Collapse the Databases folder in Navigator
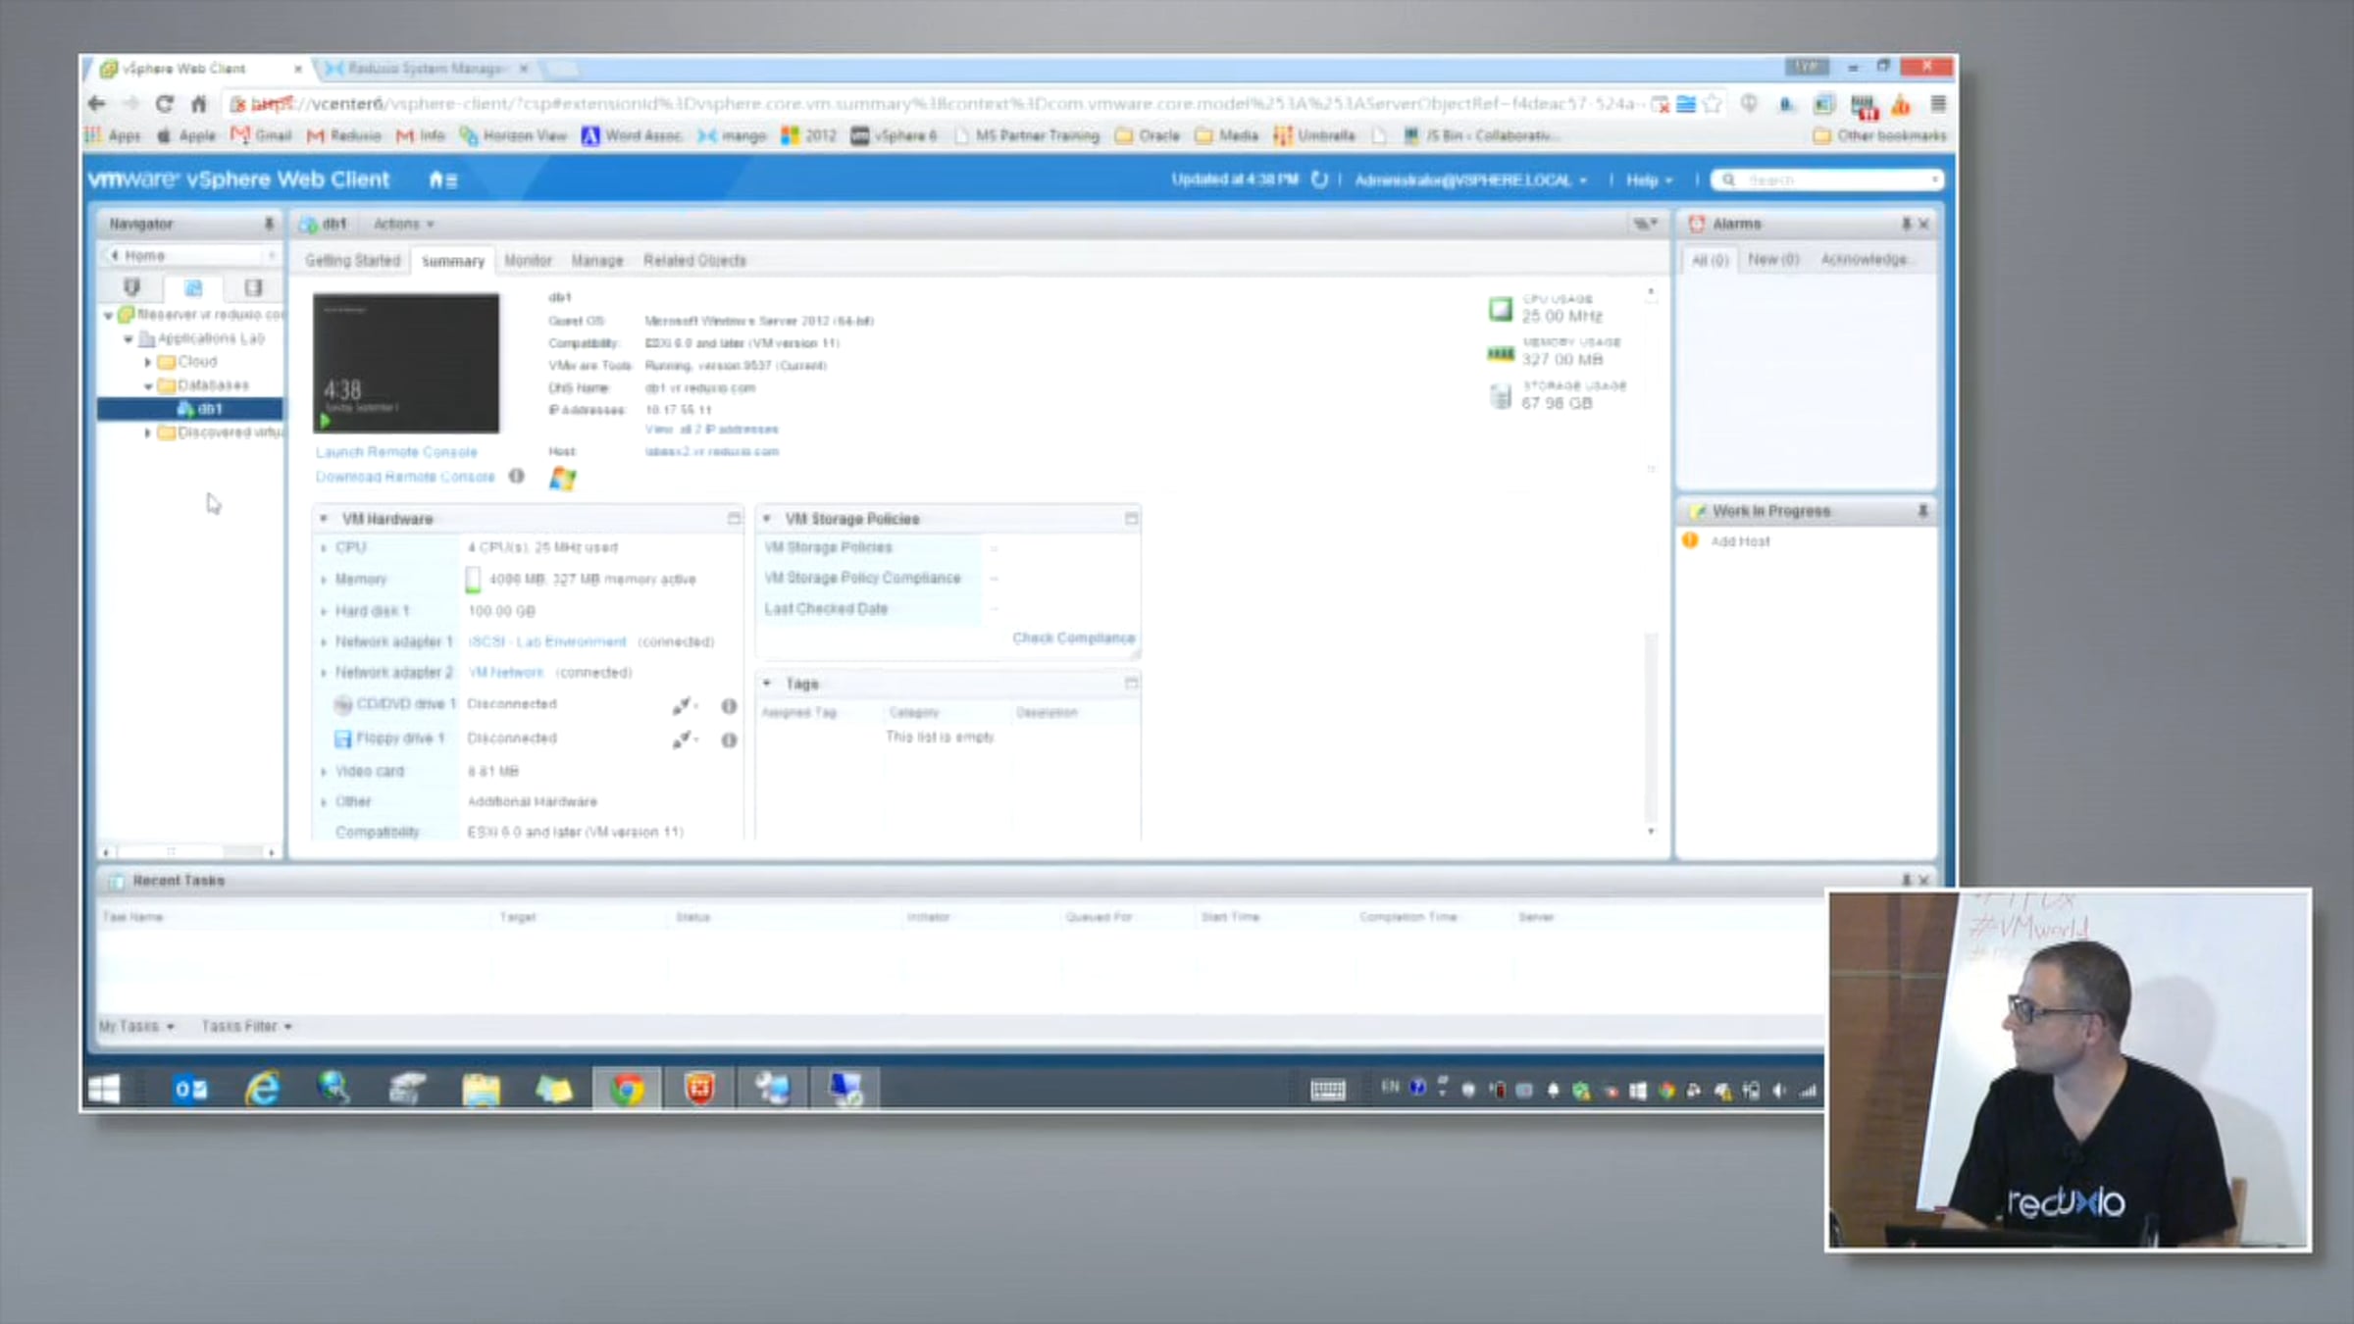The height and width of the screenshot is (1324, 2354). (148, 385)
